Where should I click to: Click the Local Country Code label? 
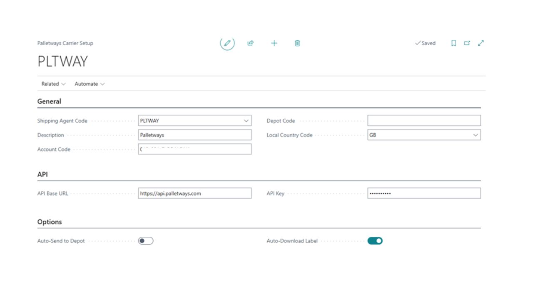click(289, 135)
